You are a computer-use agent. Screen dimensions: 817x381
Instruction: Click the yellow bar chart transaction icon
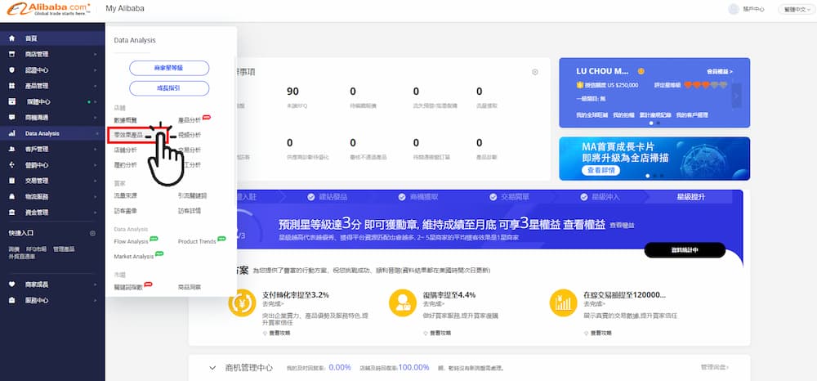[x=563, y=303]
